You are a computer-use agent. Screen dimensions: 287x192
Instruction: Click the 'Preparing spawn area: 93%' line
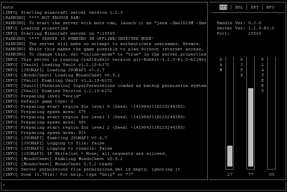44,133
